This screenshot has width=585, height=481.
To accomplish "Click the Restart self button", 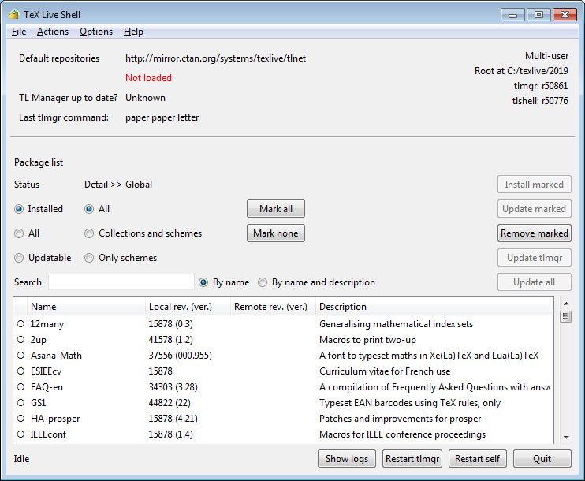I will tap(477, 459).
